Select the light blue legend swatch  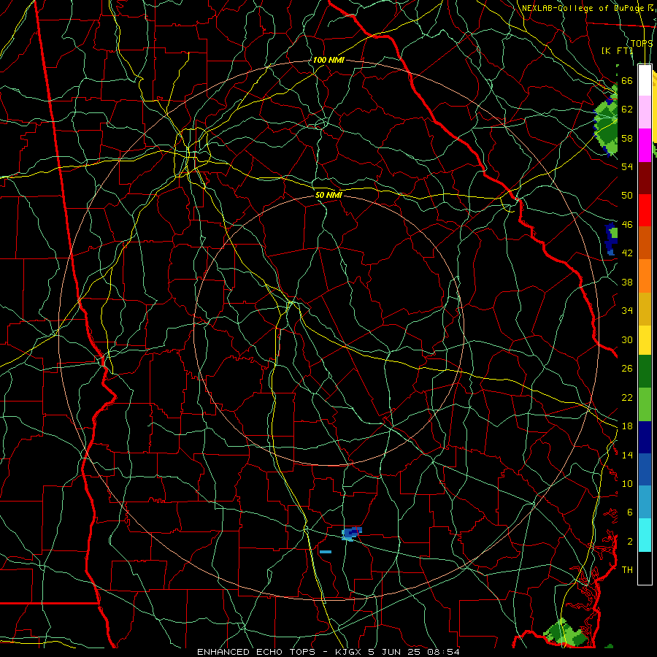[645, 502]
